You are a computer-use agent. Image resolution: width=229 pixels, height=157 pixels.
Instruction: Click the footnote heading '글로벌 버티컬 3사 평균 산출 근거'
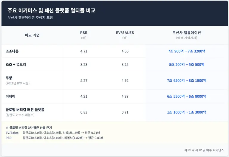point(33,128)
